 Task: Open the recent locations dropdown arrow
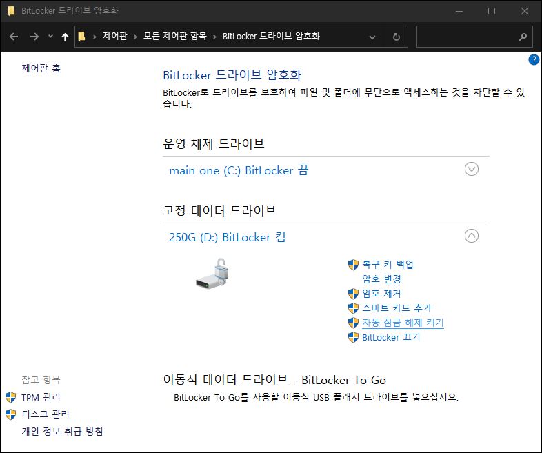tap(50, 37)
